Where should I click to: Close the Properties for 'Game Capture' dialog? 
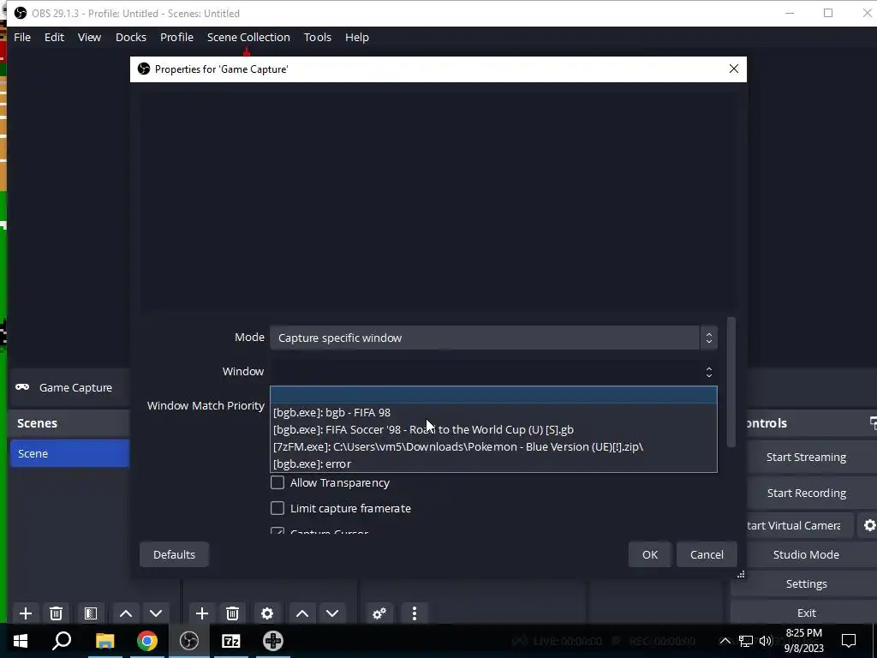[734, 69]
